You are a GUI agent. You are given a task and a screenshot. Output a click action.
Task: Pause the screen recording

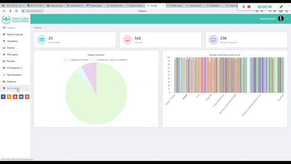click(244, 7)
